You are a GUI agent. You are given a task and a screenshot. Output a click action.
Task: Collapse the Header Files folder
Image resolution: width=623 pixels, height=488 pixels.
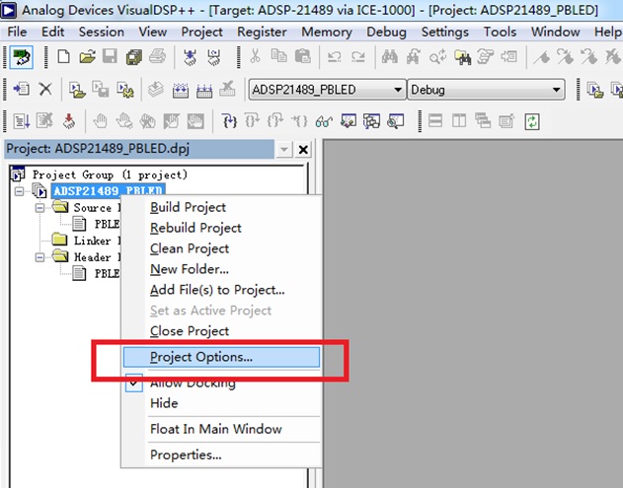coord(39,257)
